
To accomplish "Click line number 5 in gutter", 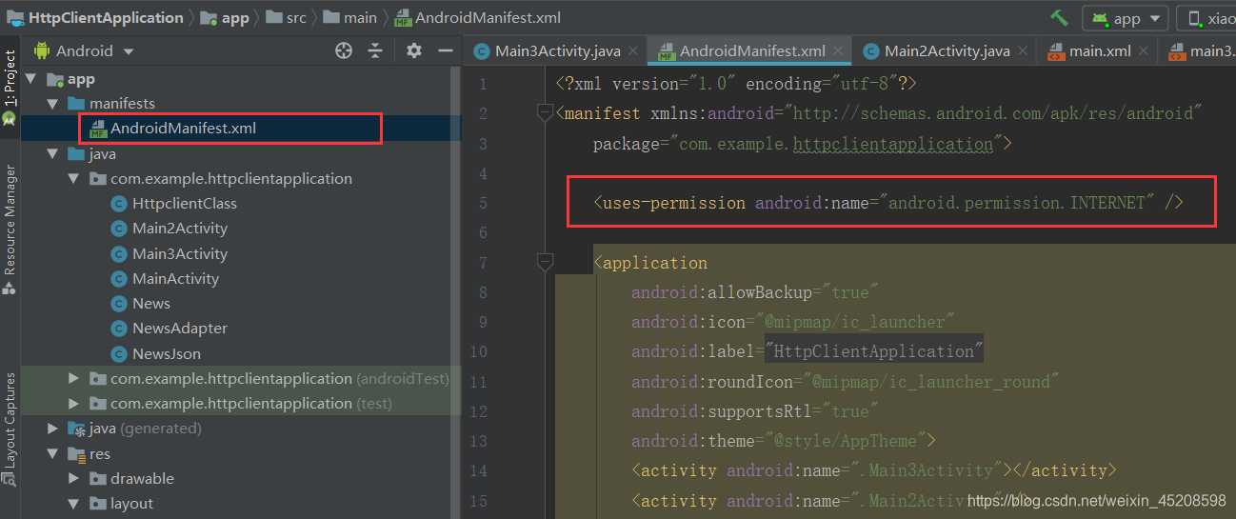I will [x=483, y=203].
